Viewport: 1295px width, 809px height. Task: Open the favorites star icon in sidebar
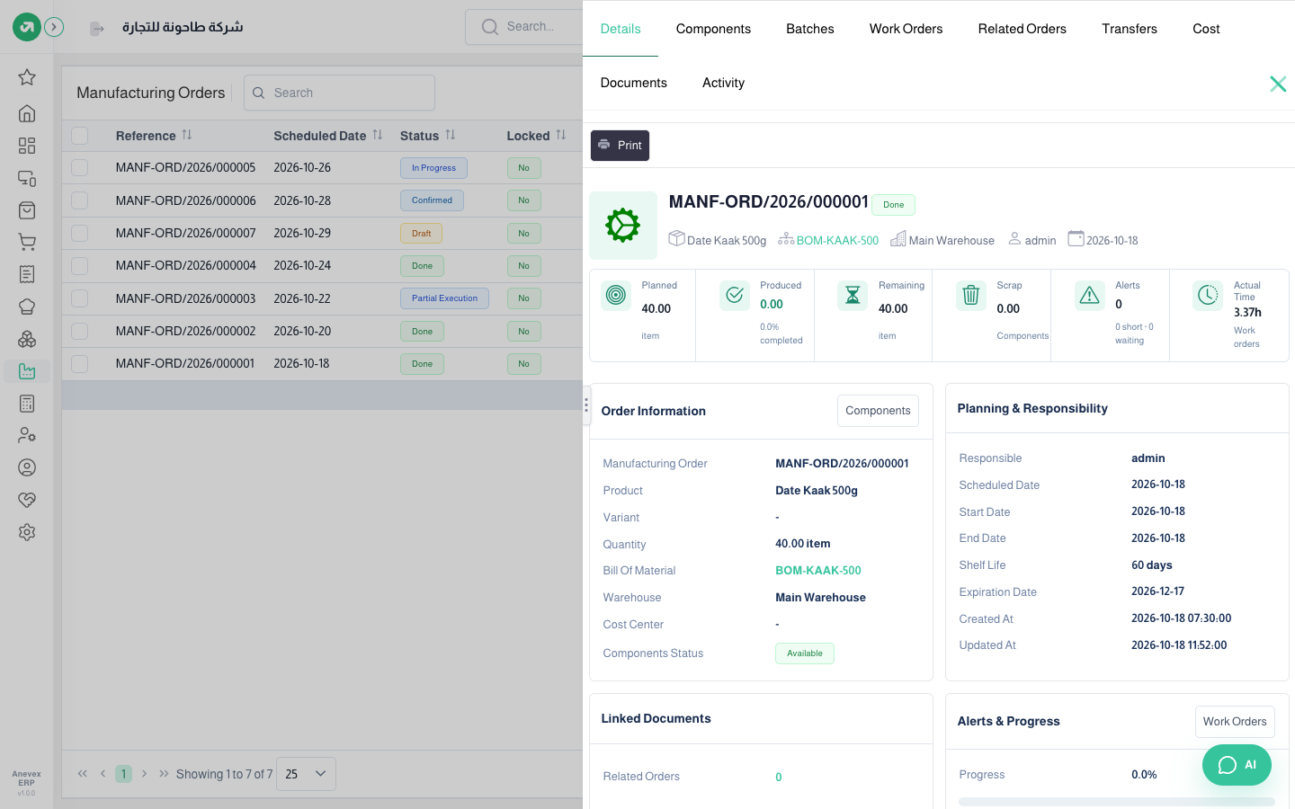pos(27,77)
